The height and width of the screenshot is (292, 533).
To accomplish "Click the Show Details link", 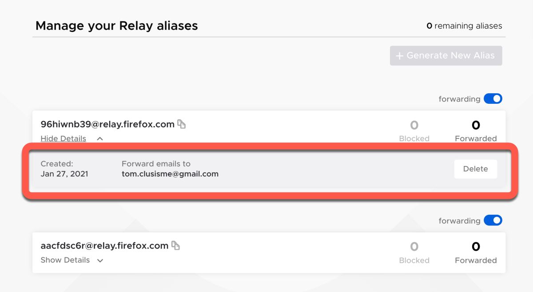I will click(65, 260).
